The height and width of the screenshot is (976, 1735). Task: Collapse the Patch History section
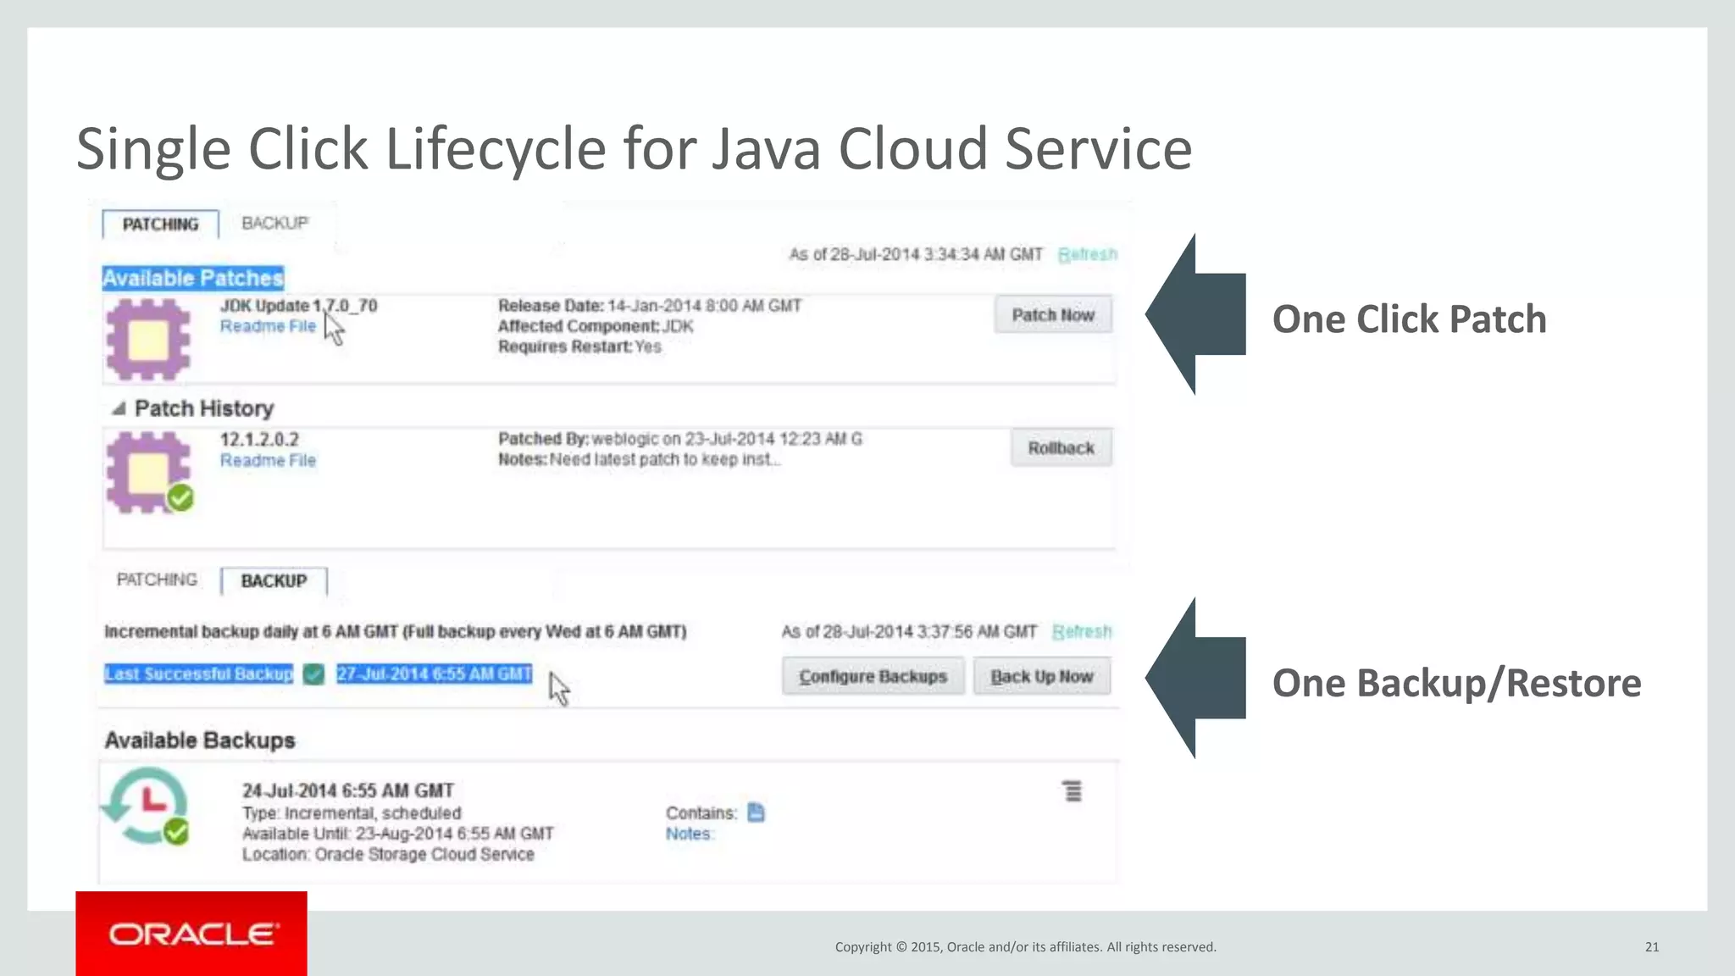coord(119,409)
